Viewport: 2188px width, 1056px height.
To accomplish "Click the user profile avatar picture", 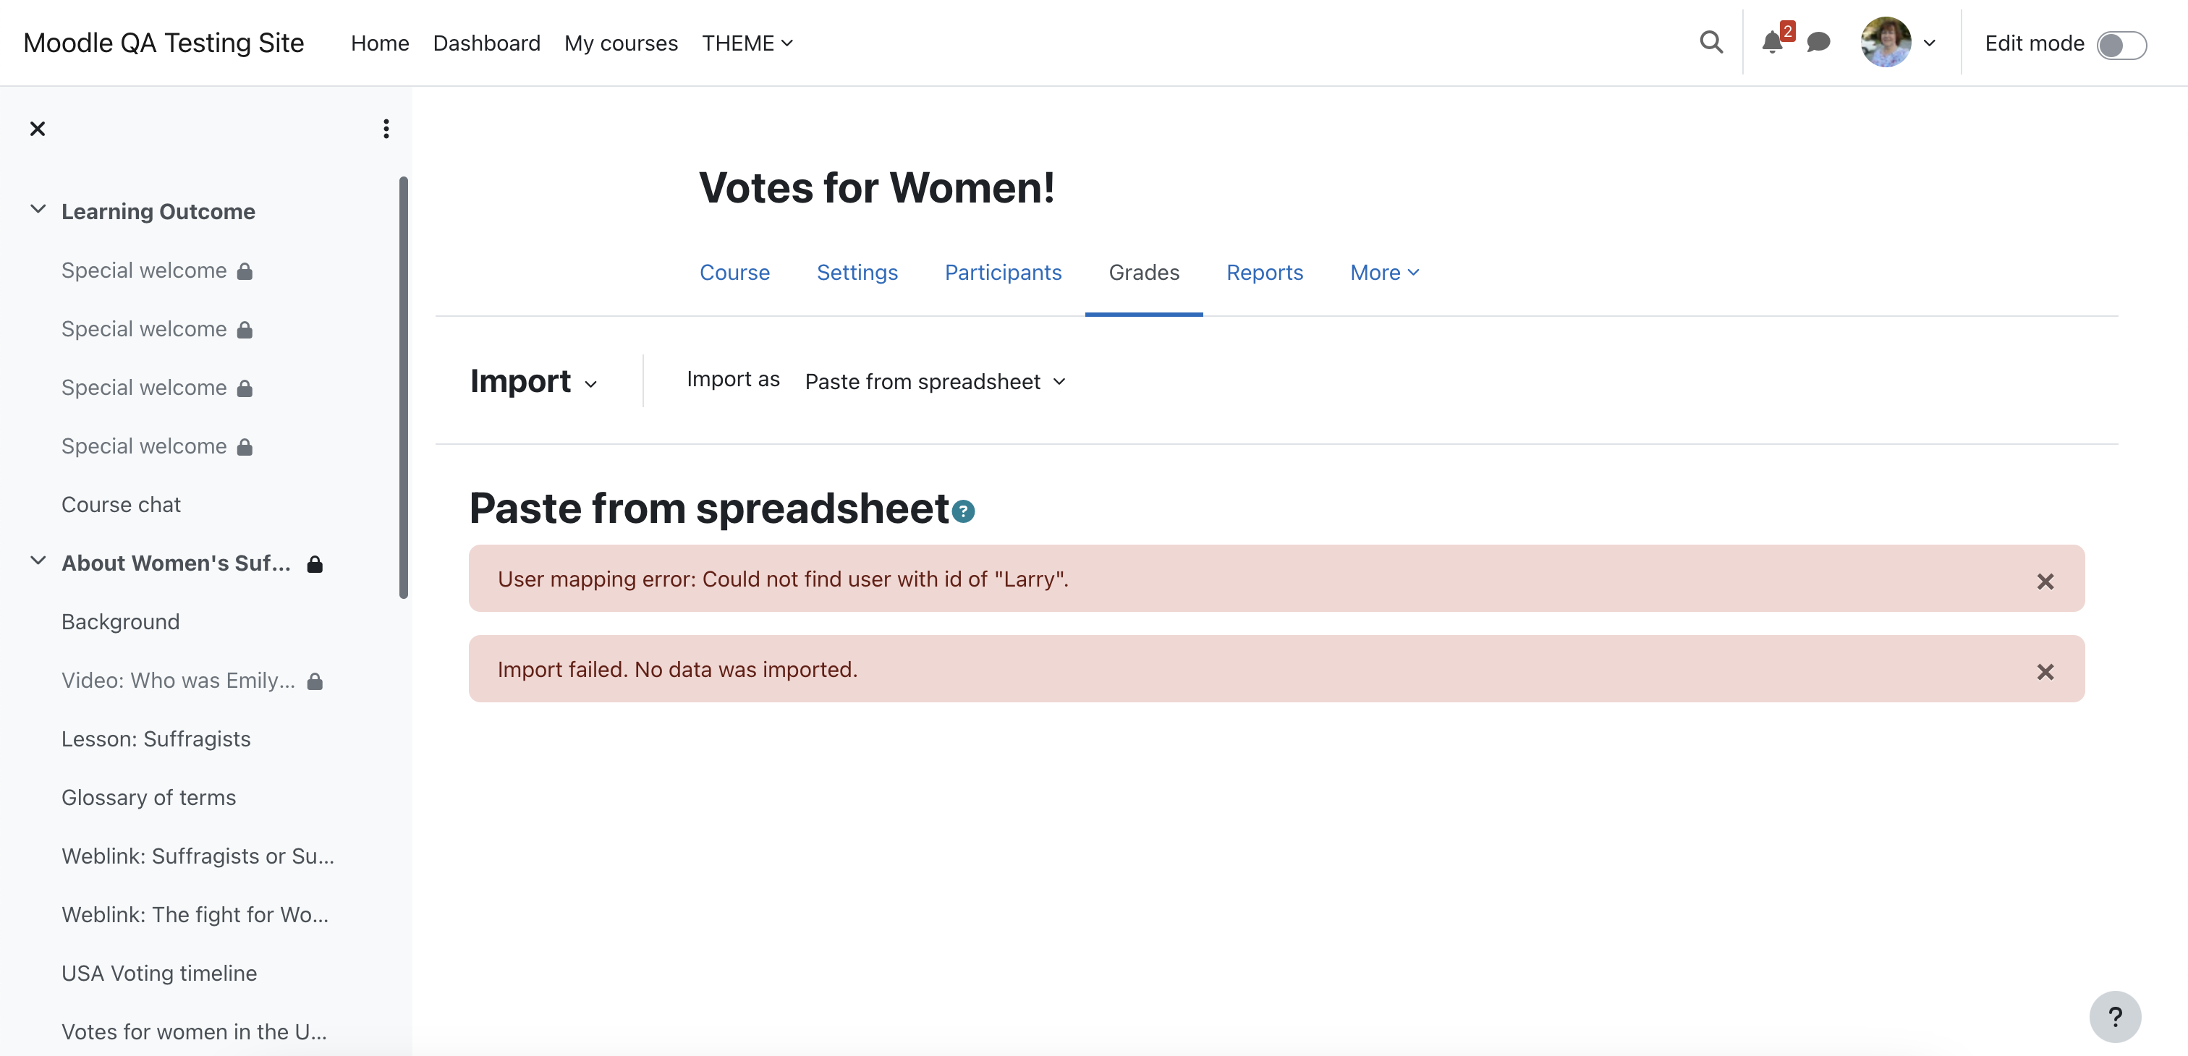I will [1886, 43].
